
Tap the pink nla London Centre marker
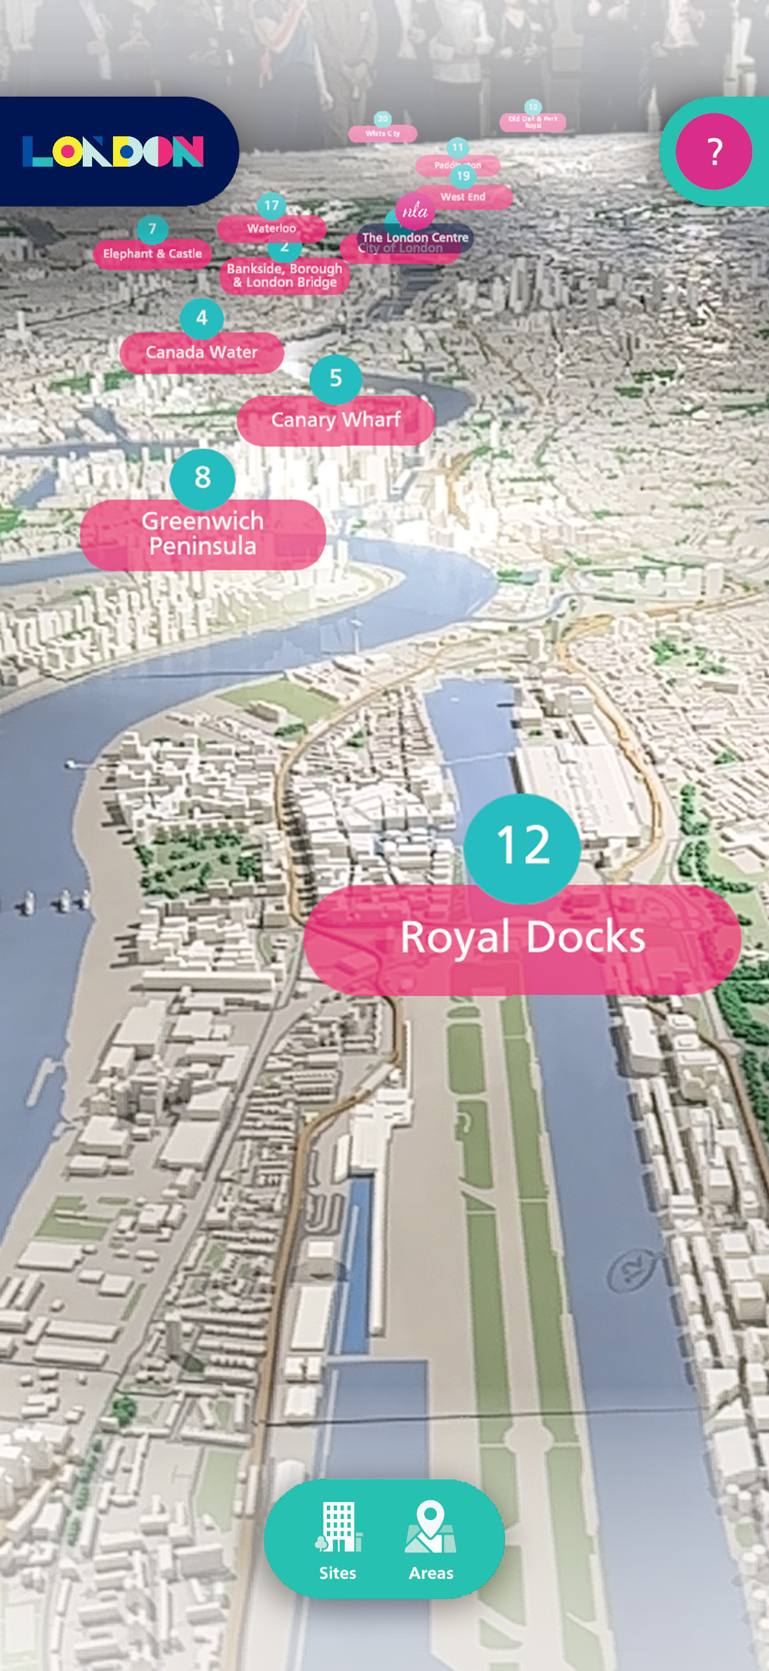415,211
